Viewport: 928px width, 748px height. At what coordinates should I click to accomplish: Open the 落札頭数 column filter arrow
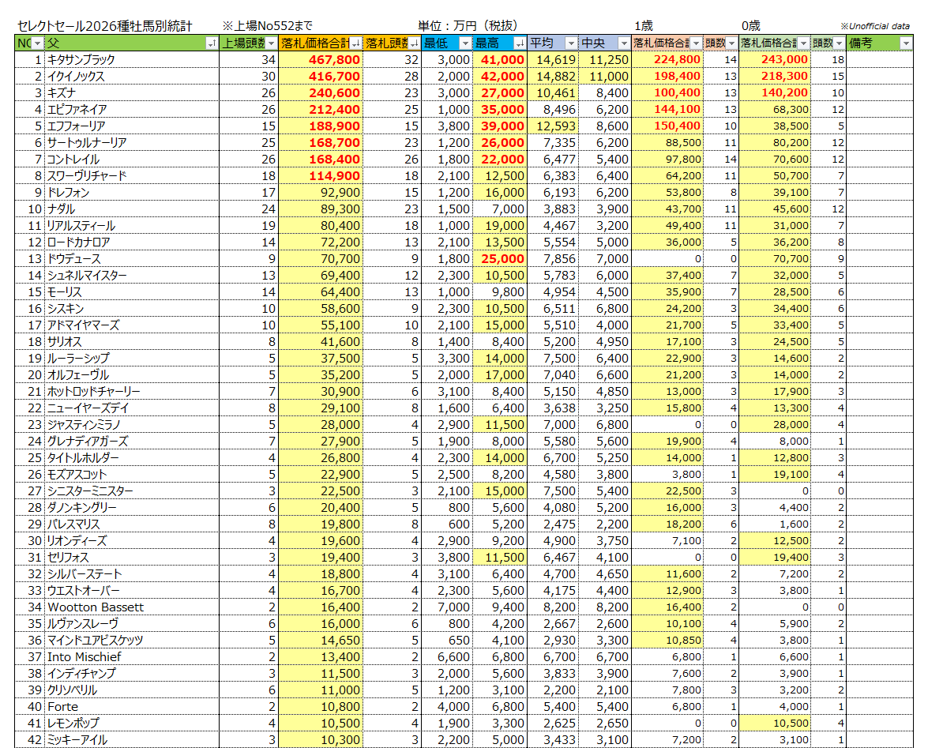415,43
